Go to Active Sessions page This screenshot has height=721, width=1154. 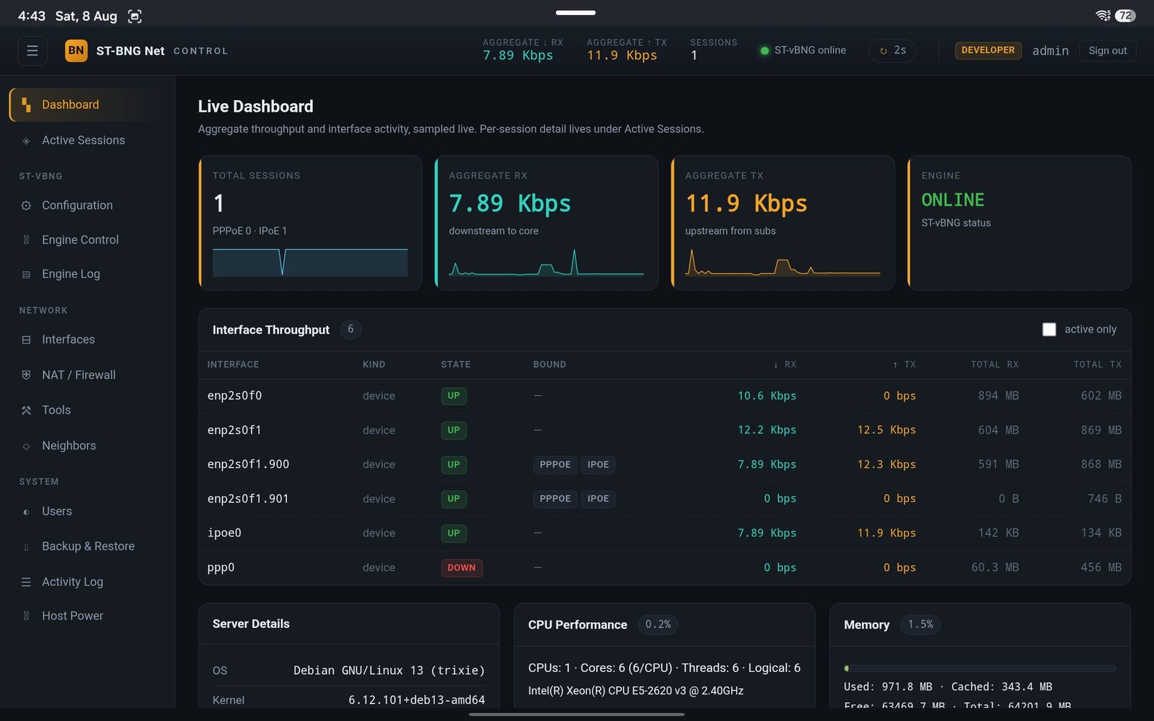coord(87,141)
